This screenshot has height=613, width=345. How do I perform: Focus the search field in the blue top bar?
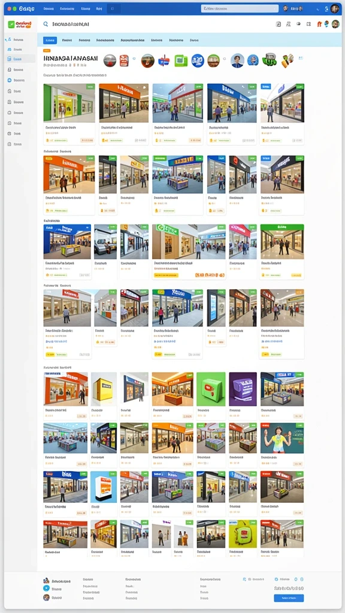[240, 8]
